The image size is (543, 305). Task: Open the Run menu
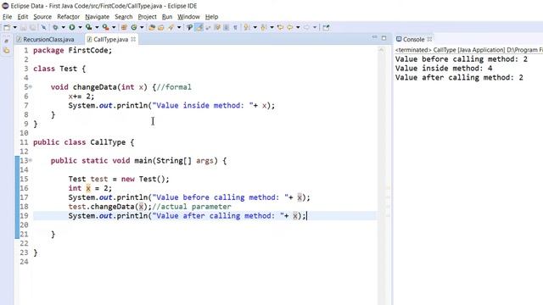pyautogui.click(x=167, y=17)
